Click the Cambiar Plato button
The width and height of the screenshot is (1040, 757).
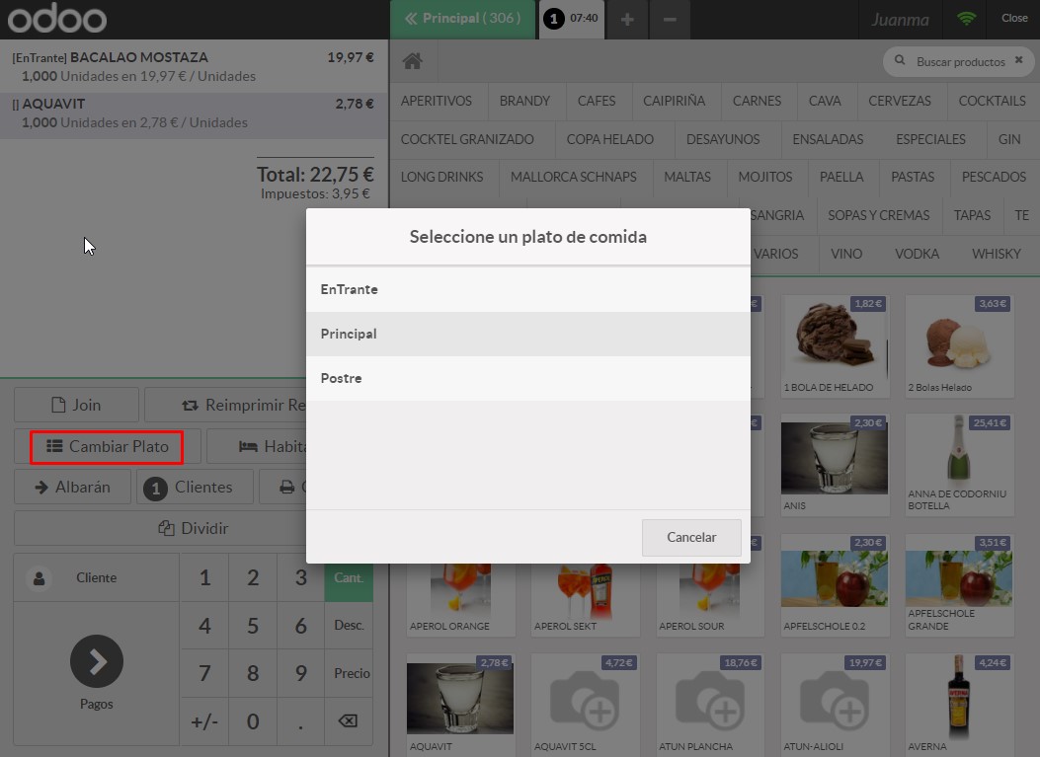[107, 447]
